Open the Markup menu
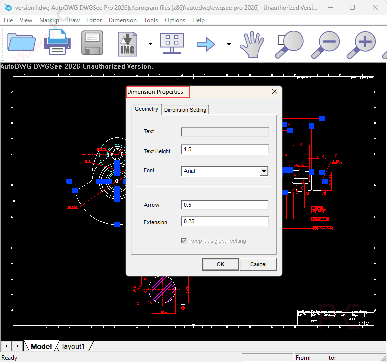387x362 pixels. tap(49, 20)
